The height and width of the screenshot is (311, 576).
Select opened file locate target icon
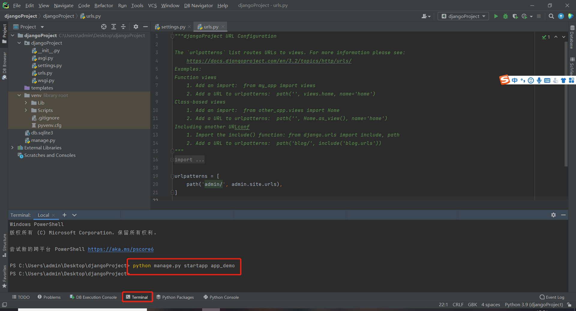[104, 27]
